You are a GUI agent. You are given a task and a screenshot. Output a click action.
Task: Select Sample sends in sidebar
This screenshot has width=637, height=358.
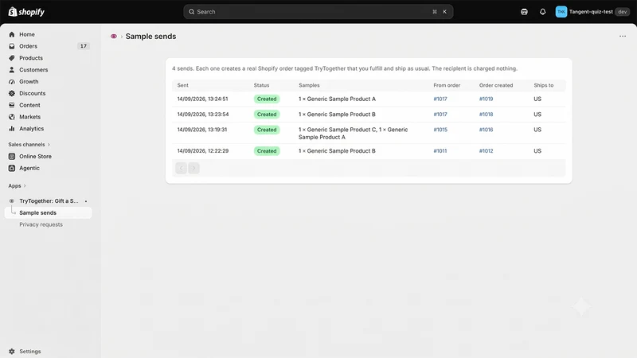coord(48,212)
